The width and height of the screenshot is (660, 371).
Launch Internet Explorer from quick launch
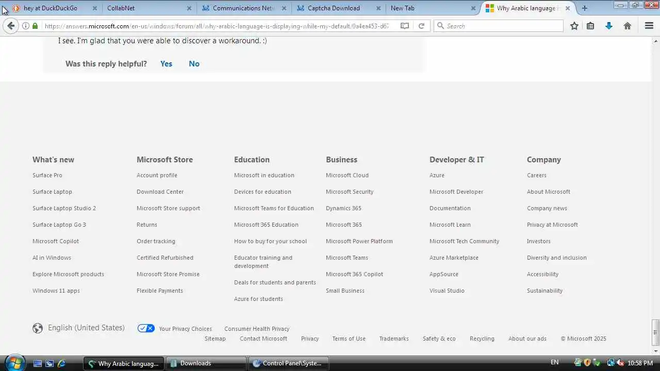61,363
